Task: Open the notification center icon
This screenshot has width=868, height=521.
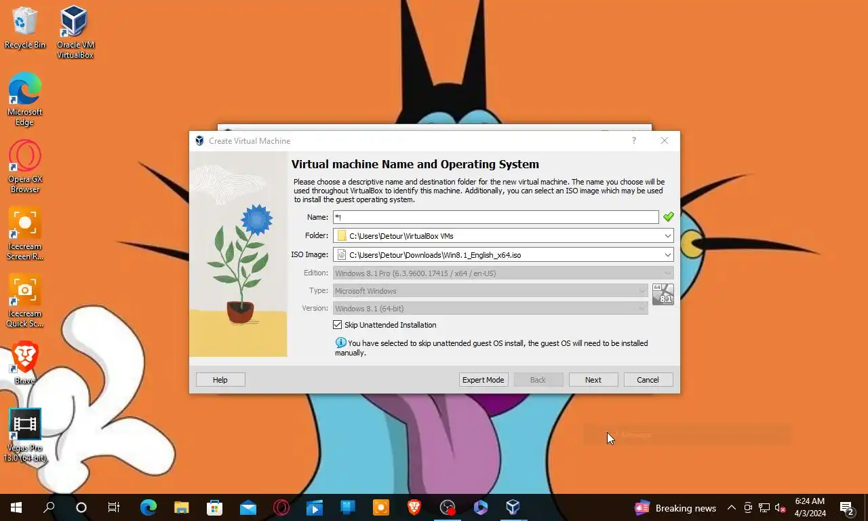Action: (847, 507)
